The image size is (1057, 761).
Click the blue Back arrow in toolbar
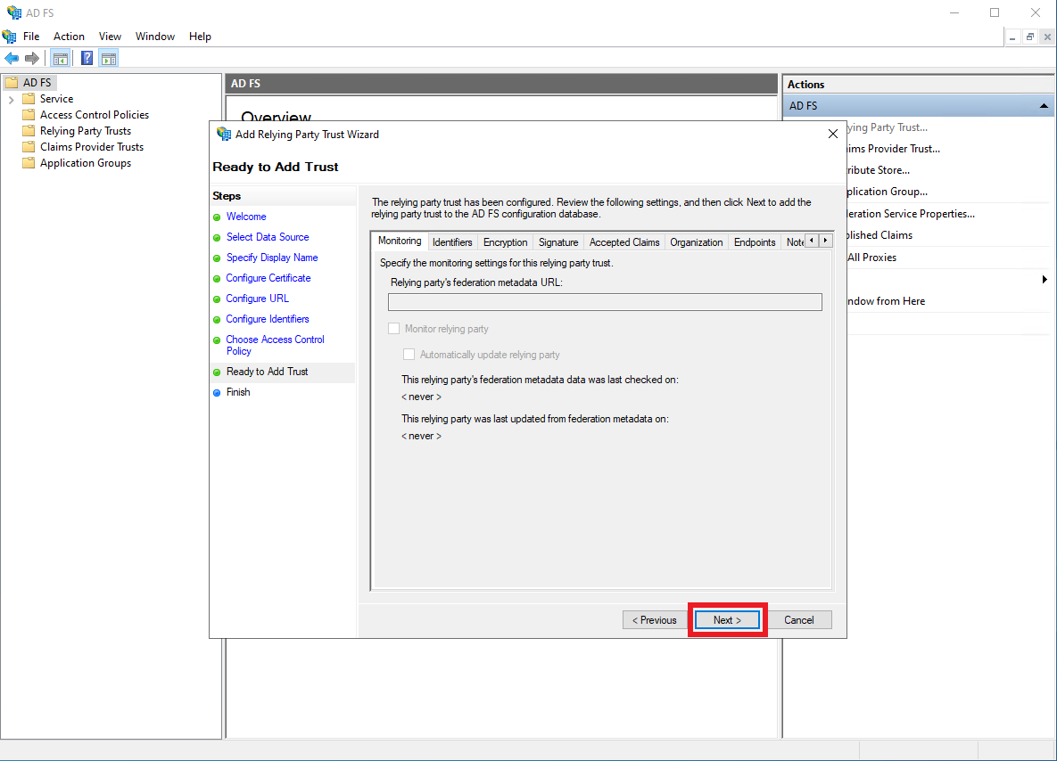(x=12, y=59)
